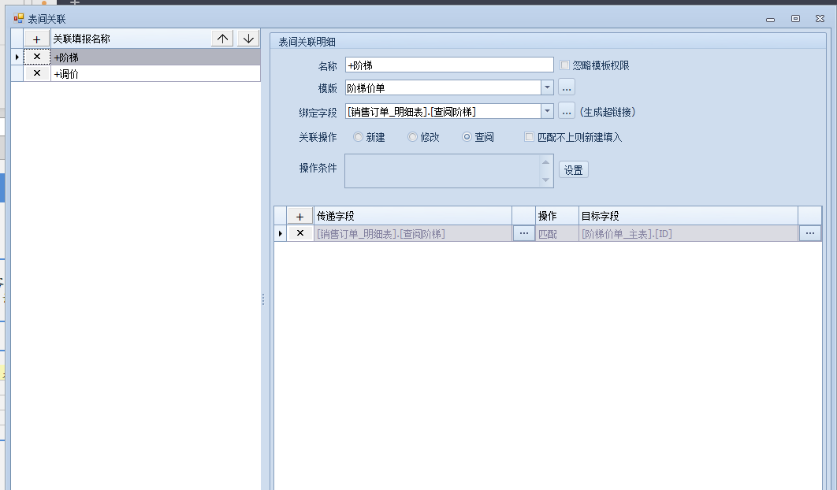837x490 pixels.
Task: Enable 忽略模板权限 checkbox
Action: [564, 65]
